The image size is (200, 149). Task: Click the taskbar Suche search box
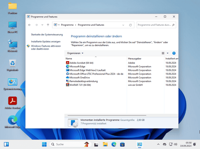pos(70,144)
